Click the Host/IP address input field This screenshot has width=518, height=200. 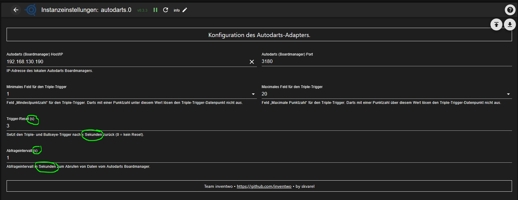pos(126,62)
